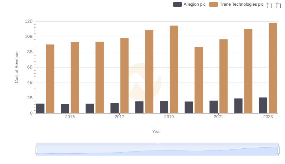Click the y-axis label 6B
This screenshot has width=285, height=164.
point(30,67)
